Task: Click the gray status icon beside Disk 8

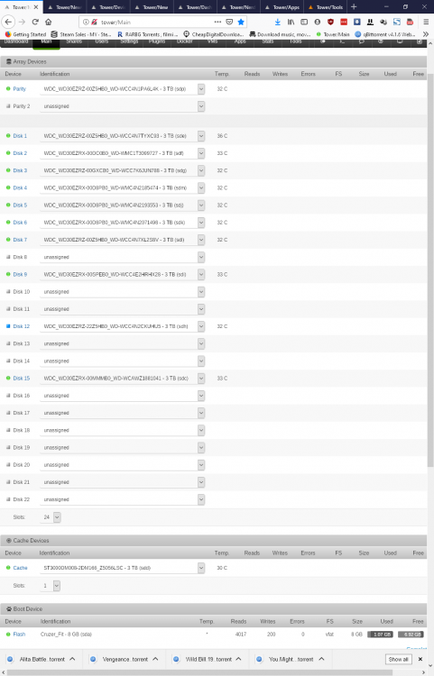Action: click(8, 257)
